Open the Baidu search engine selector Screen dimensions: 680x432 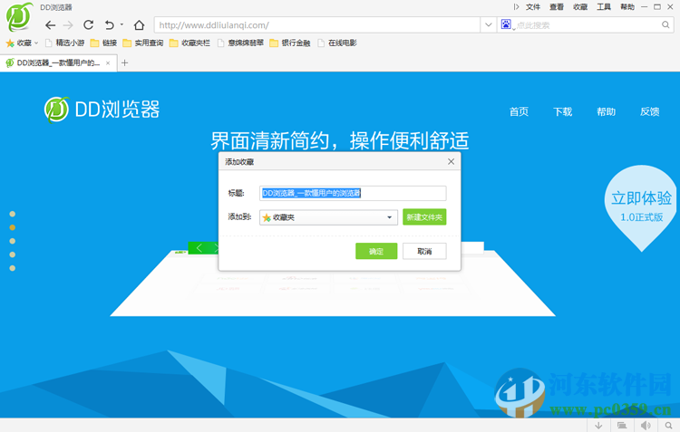[507, 24]
